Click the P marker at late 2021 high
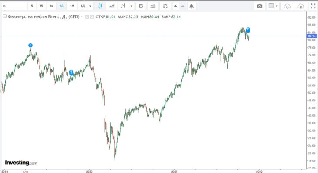Image resolution: width=318 pixels, height=173 pixels. pos(248,30)
